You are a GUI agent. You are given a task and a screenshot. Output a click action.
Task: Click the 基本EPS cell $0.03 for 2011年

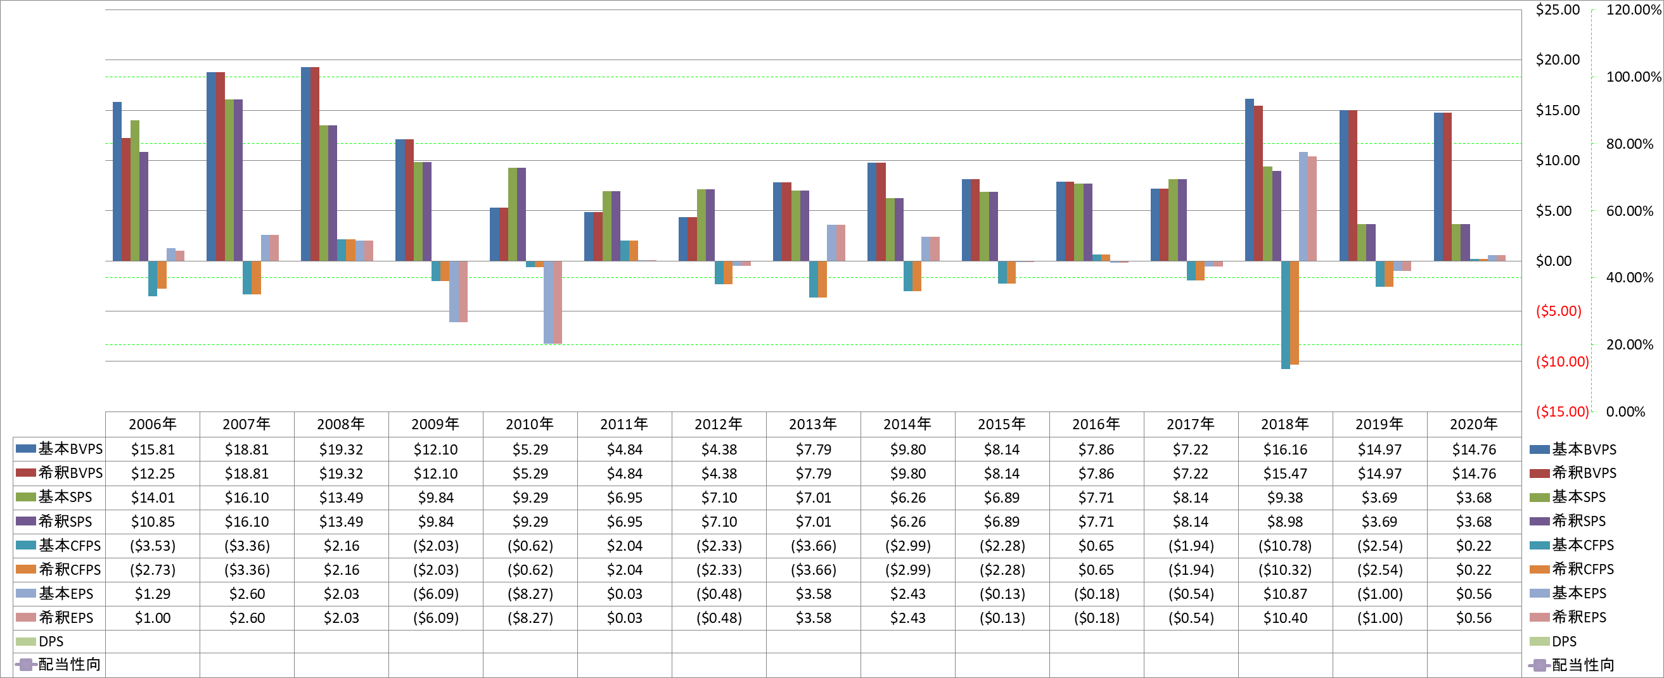[625, 594]
